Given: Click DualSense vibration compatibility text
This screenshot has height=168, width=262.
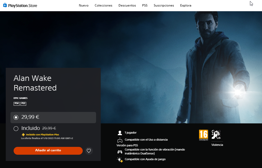Looking at the screenshot, I should [x=155, y=152].
